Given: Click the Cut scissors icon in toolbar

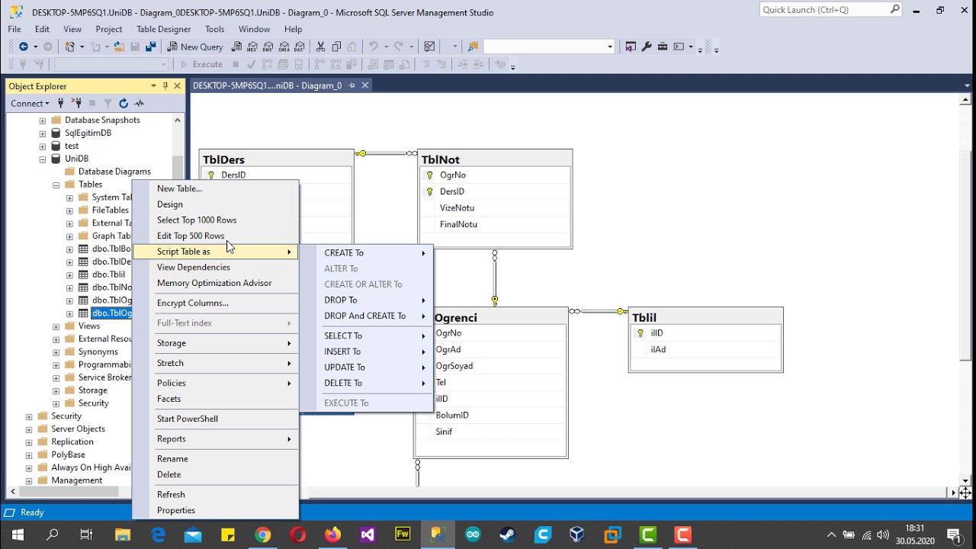Looking at the screenshot, I should point(320,47).
